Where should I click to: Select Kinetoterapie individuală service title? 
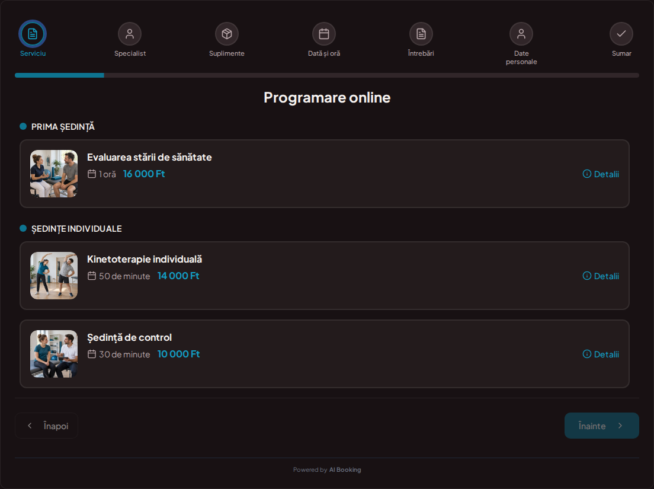145,259
